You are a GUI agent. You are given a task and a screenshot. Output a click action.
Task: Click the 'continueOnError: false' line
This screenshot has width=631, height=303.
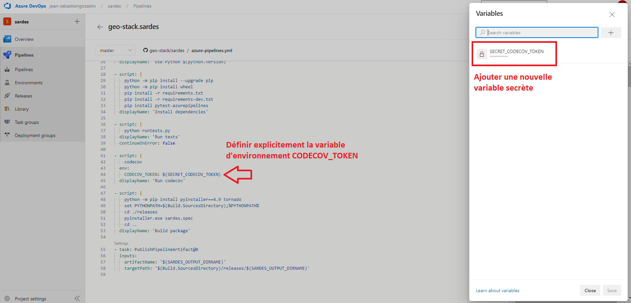(x=147, y=143)
